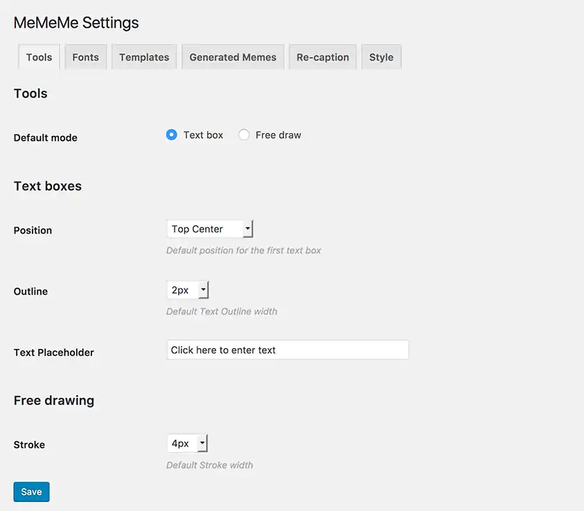
Task: Click the Position dropdown arrow
Action: [247, 229]
